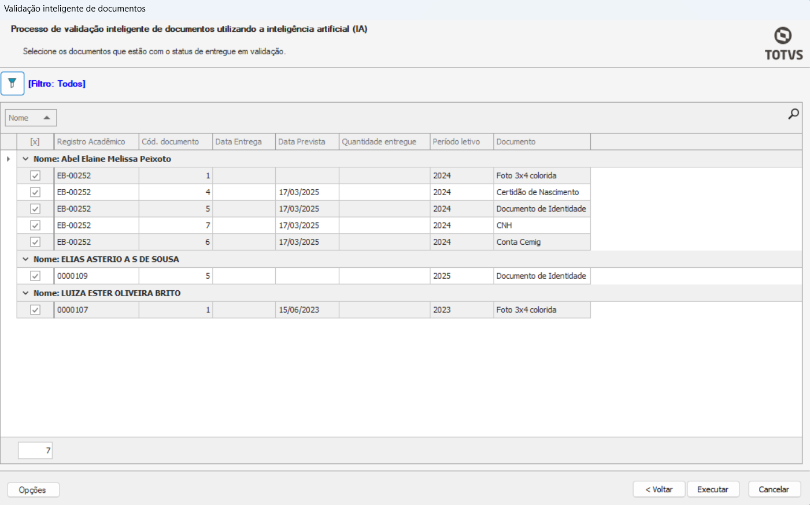Viewport: 810px width, 505px height.
Task: Click the TOTVS logo
Action: [x=783, y=44]
